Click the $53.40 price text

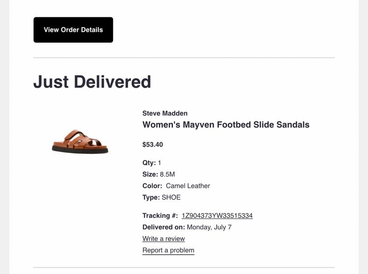153,144
